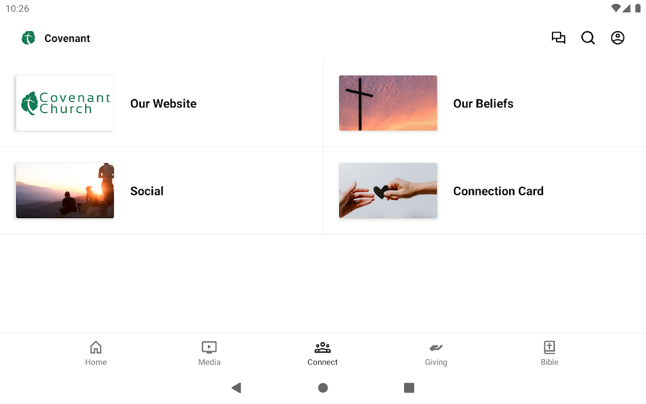Select the Connect people icon
The width and height of the screenshot is (646, 404).
(x=322, y=347)
